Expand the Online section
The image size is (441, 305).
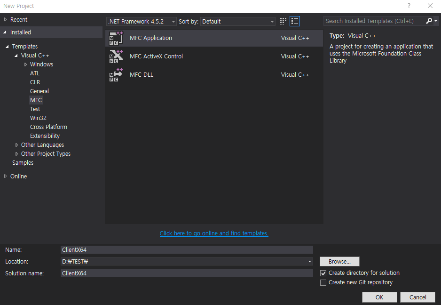5,177
